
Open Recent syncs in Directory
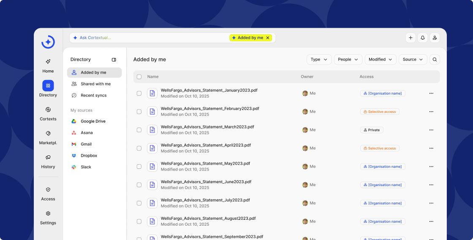[x=93, y=96]
